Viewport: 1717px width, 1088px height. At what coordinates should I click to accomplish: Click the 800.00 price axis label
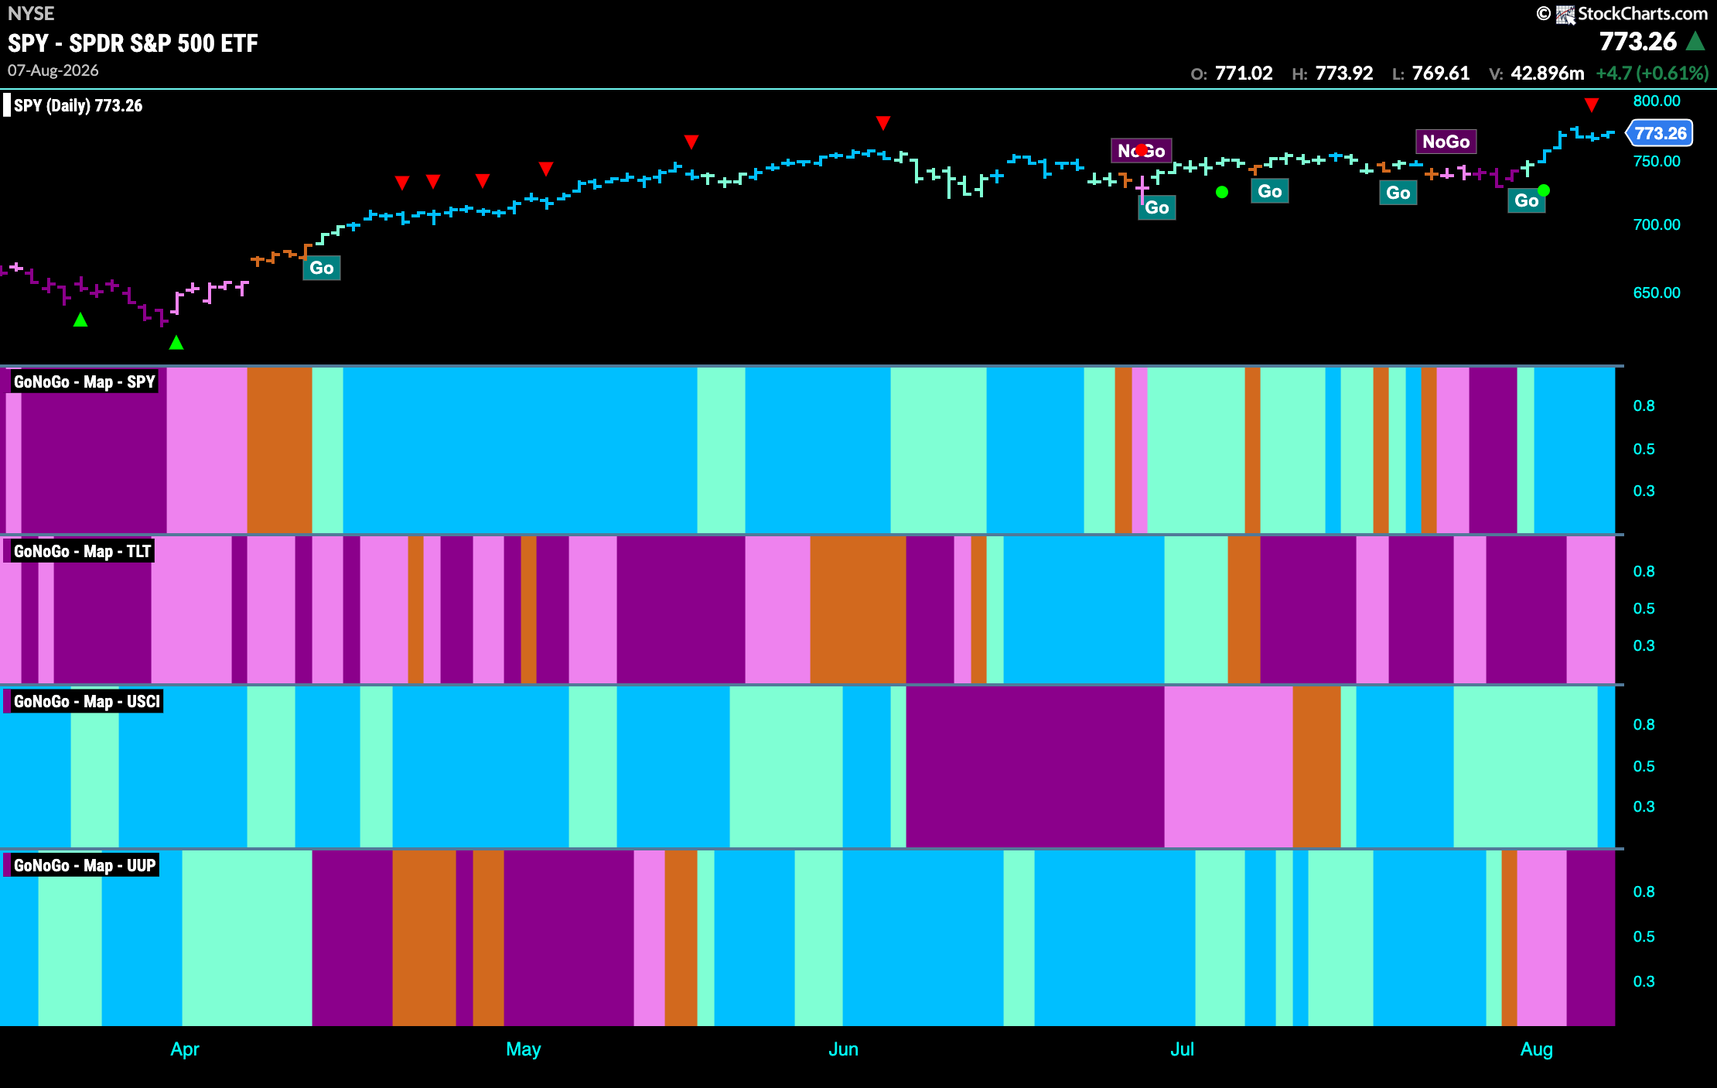tap(1657, 101)
